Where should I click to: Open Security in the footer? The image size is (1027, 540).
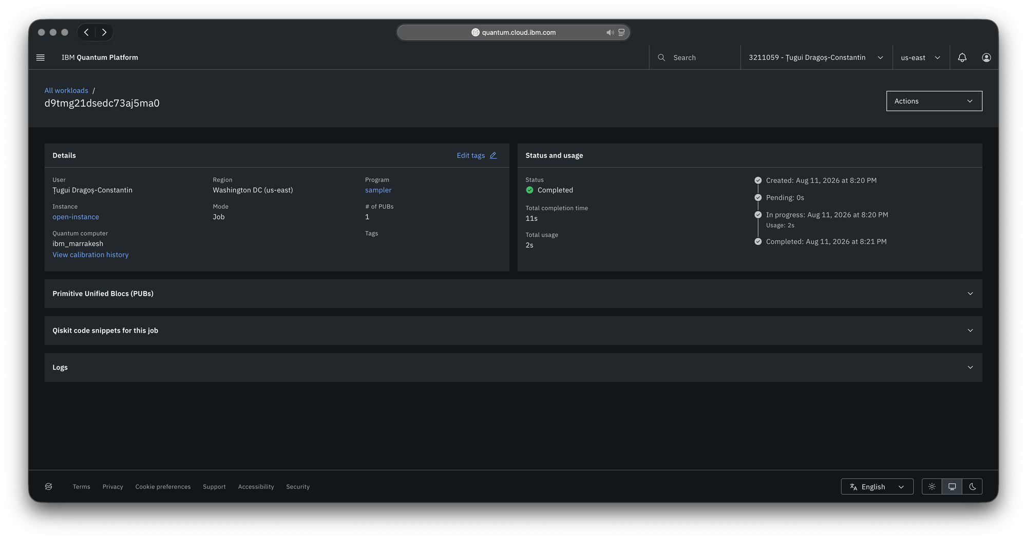pos(298,487)
